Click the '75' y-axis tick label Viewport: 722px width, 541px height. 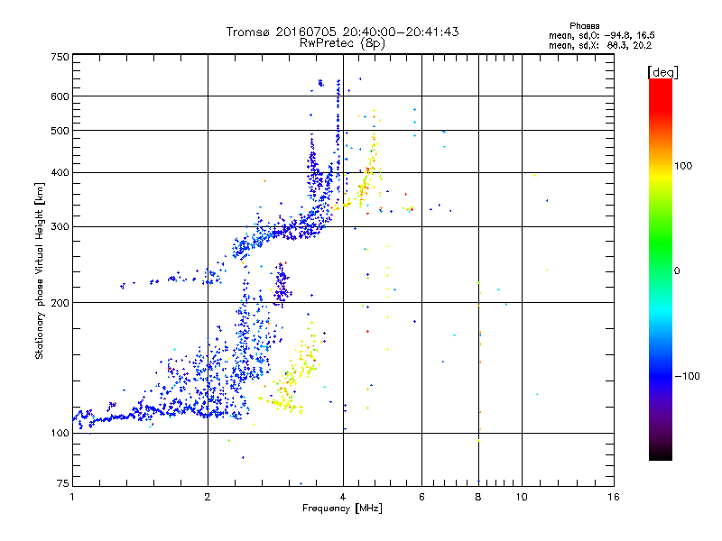(63, 483)
